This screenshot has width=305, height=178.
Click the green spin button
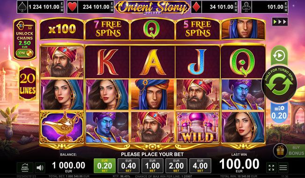point(279,84)
